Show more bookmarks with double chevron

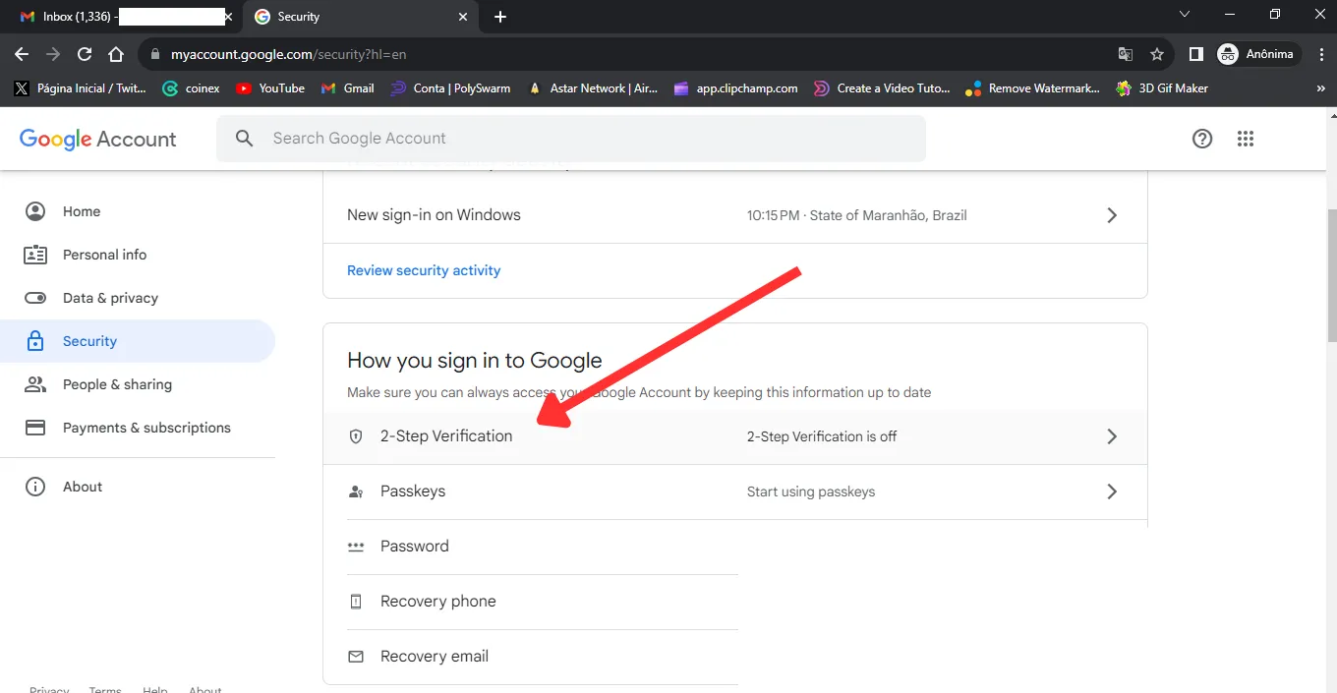coord(1320,87)
